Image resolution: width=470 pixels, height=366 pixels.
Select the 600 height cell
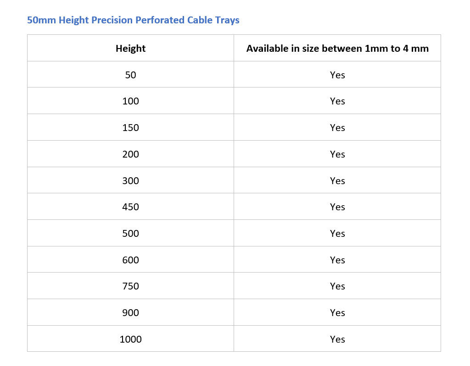[x=130, y=260]
